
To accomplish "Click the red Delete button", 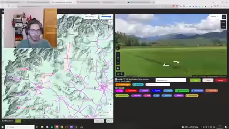I will (x=221, y=80).
